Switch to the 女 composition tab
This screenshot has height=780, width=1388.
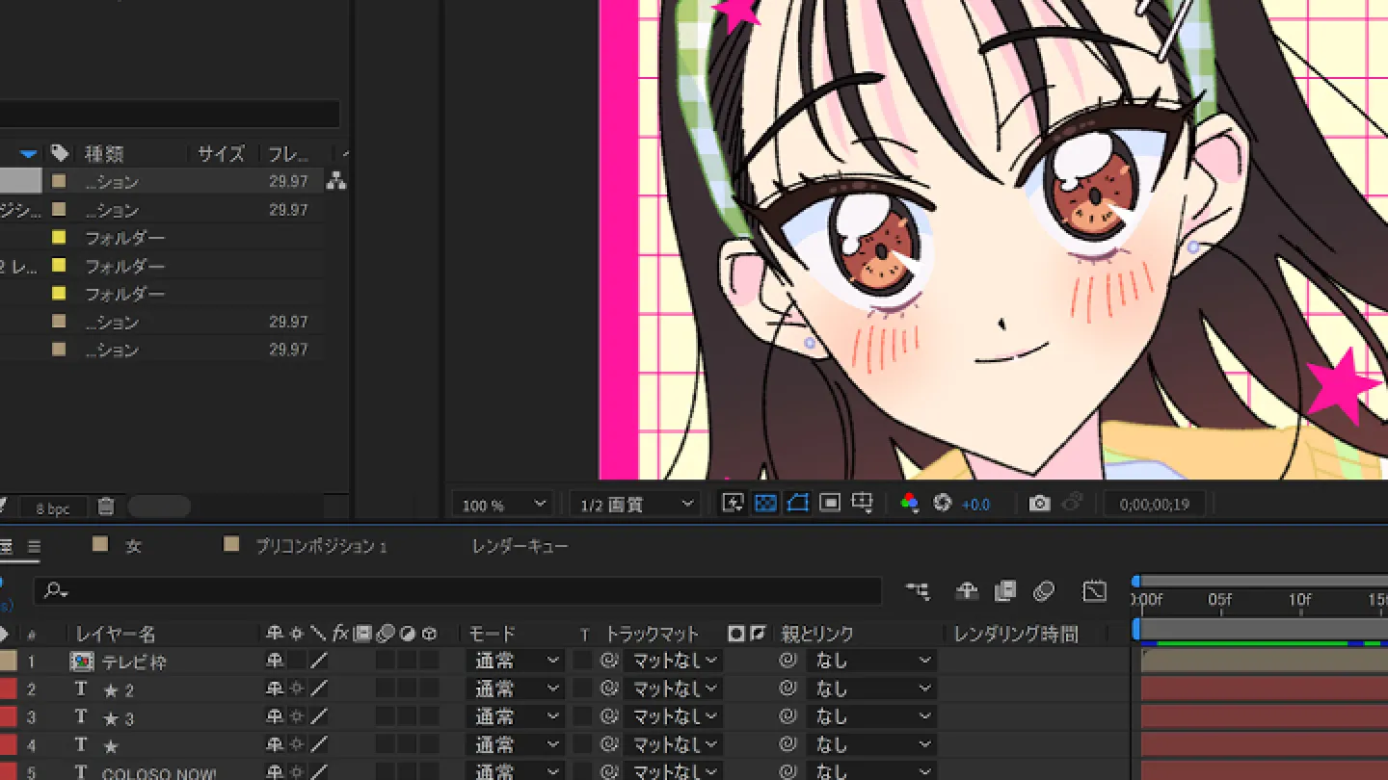click(132, 546)
